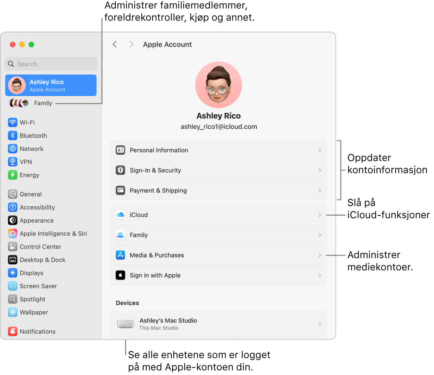The image size is (434, 375).
Task: Click the Appearance icon in sidebar
Action: (13, 220)
